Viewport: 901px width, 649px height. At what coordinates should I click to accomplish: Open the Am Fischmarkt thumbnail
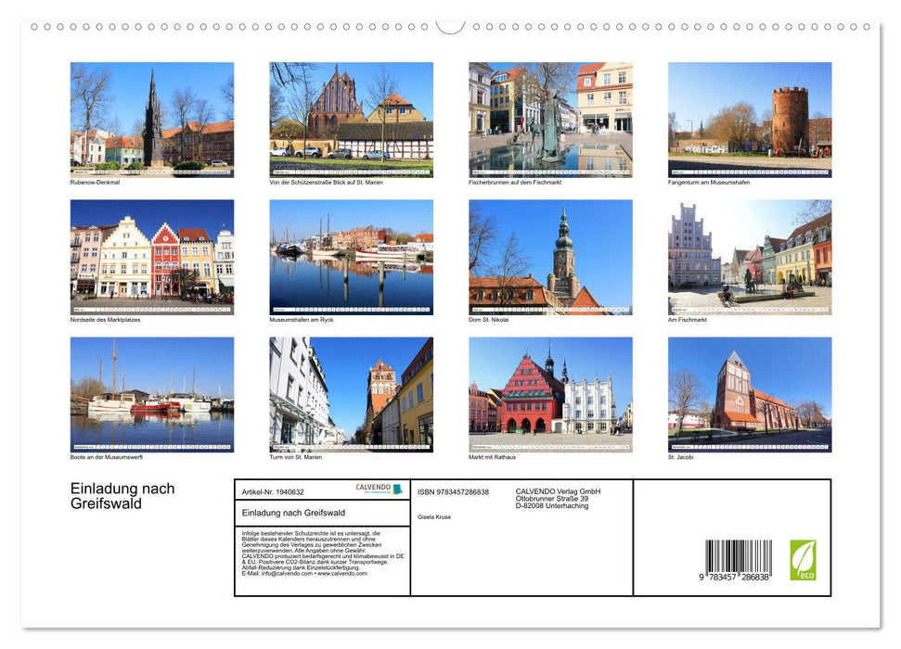[x=749, y=257]
